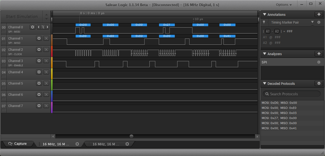Click MOSI 0x27 decoded bubble
The height and width of the screenshot is (156, 325).
point(167,25)
